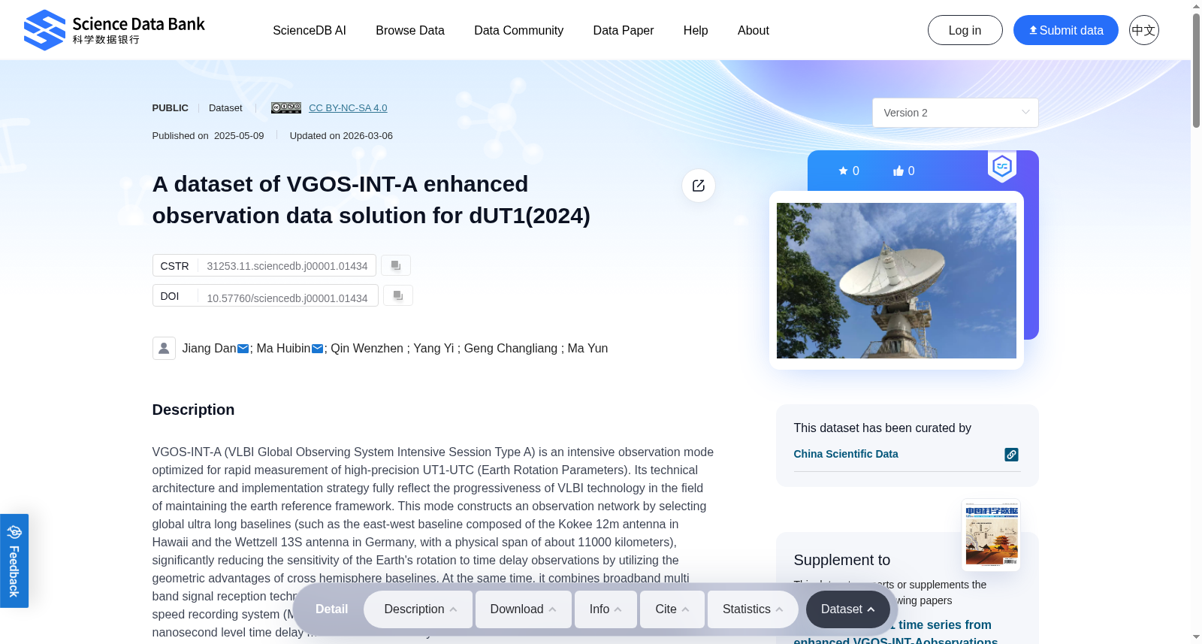Click author name Yang Yi

433,349
